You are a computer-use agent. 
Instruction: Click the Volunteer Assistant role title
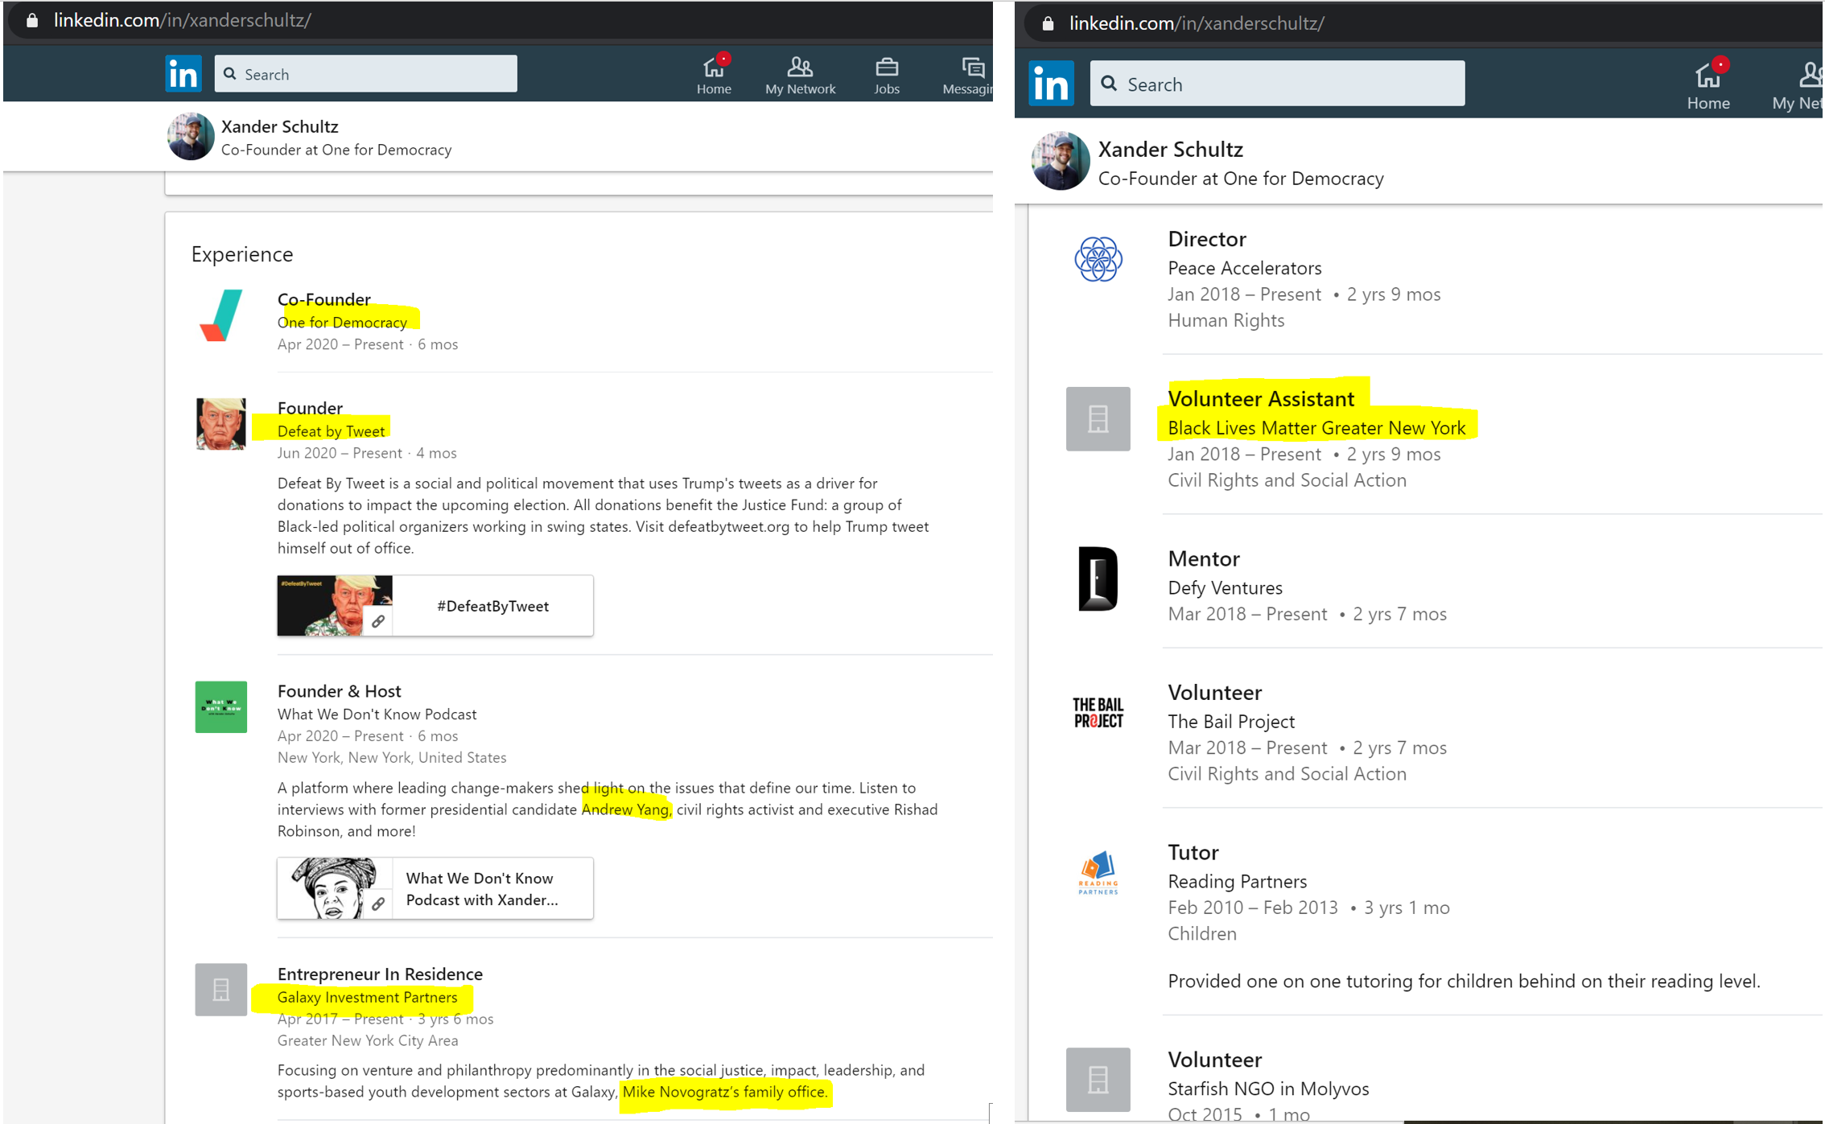1261,398
